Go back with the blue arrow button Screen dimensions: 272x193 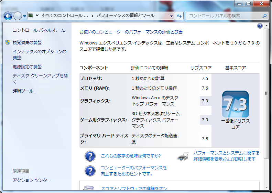[x=8, y=16]
